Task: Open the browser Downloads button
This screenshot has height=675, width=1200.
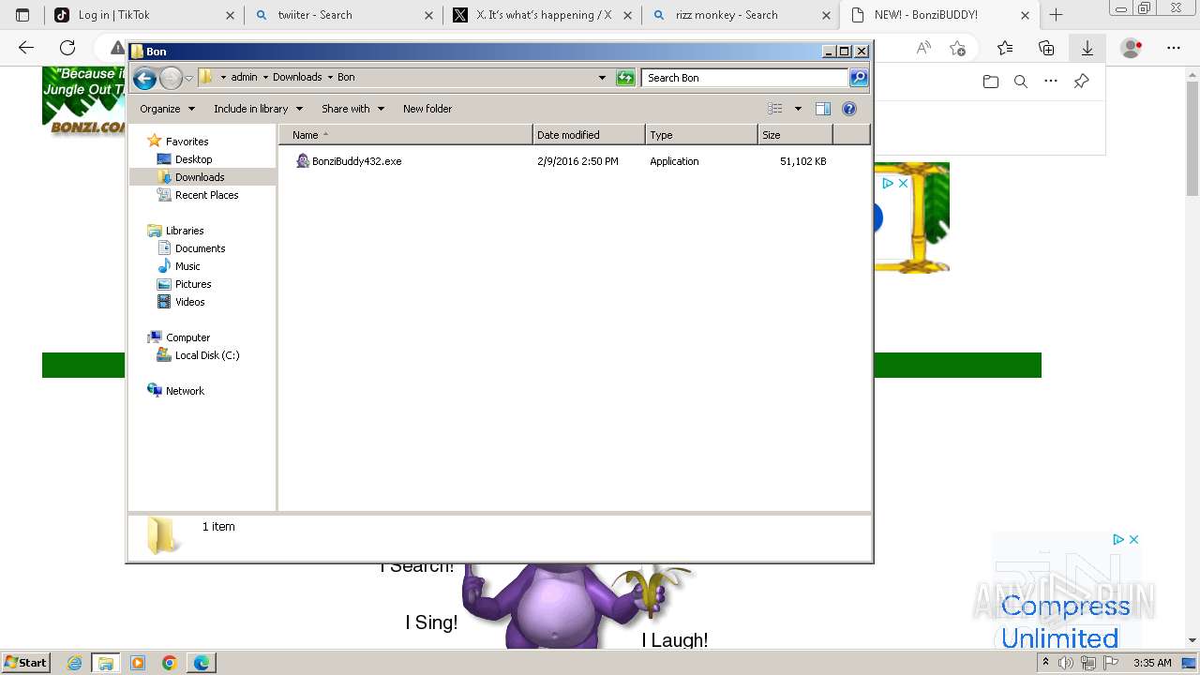Action: pos(1087,48)
